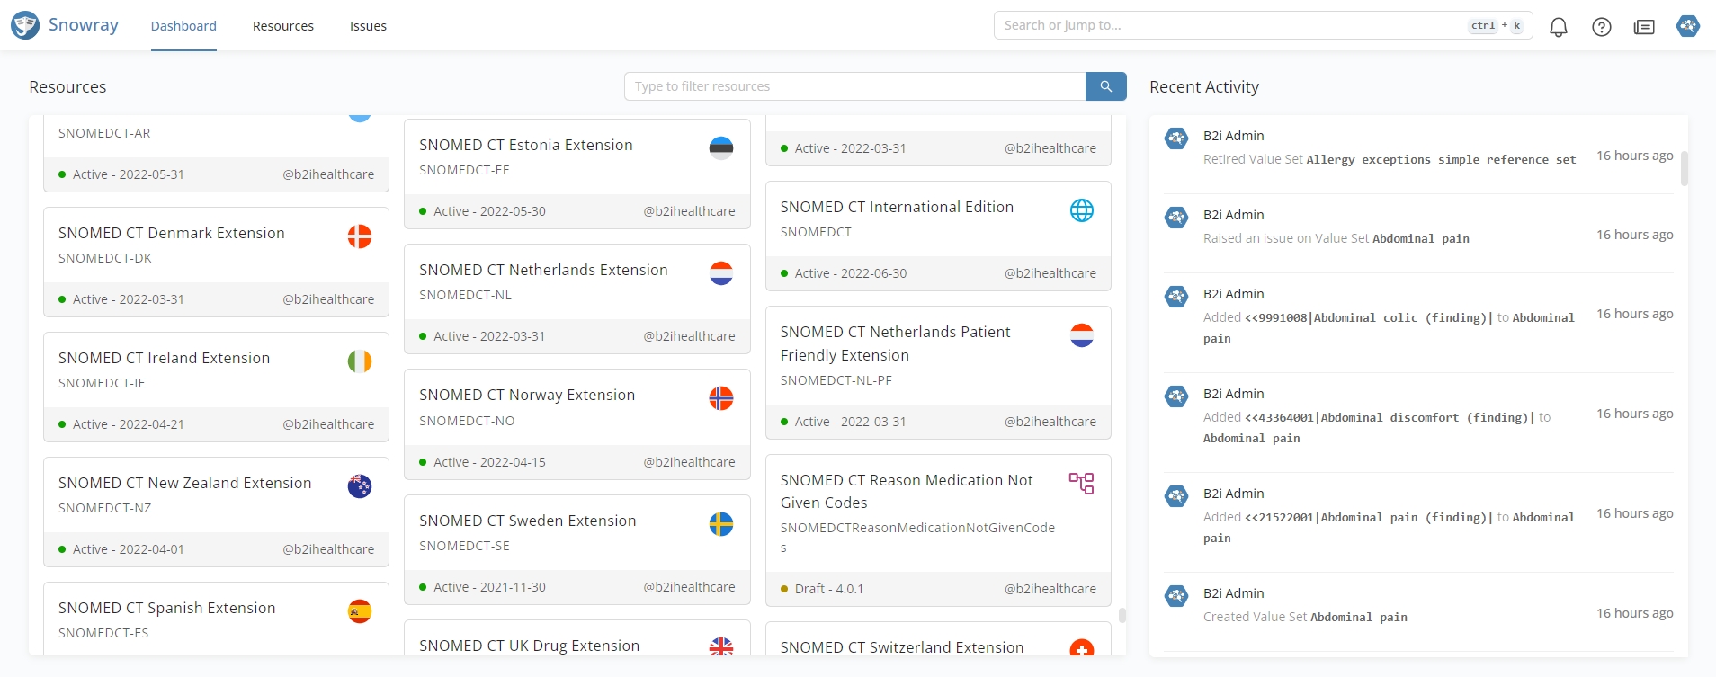
Task: Click the Denmark flag icon
Action: pos(360,236)
